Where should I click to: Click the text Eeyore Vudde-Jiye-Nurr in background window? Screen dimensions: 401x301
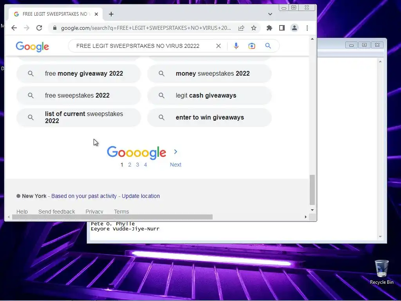125,229
